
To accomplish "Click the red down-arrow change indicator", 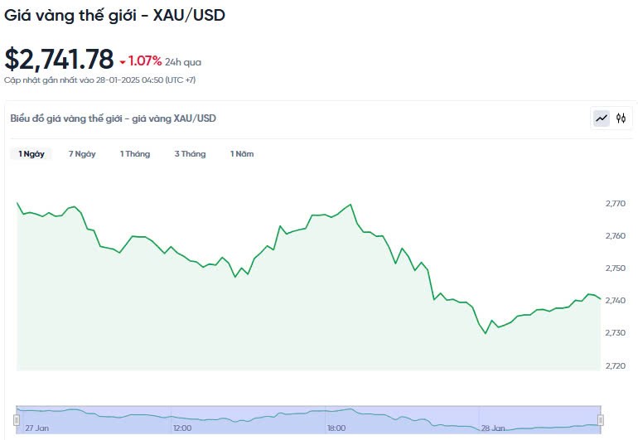I will tap(123, 61).
